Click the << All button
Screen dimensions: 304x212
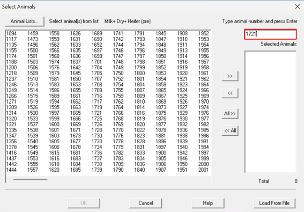pyautogui.click(x=230, y=130)
